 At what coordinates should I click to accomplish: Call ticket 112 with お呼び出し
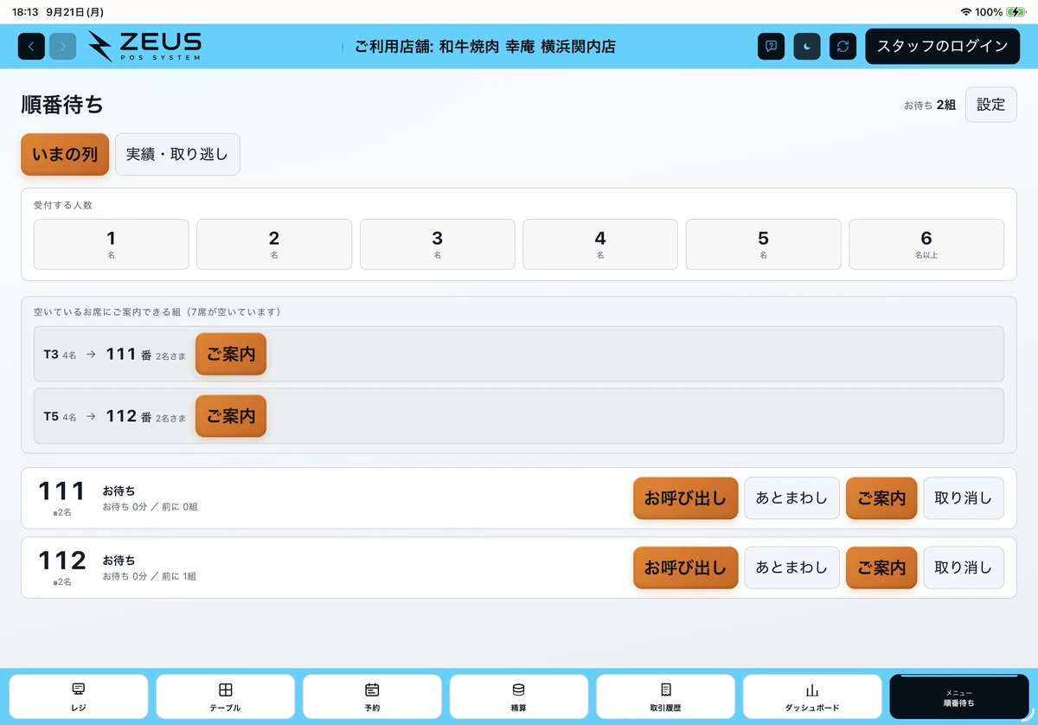(685, 568)
